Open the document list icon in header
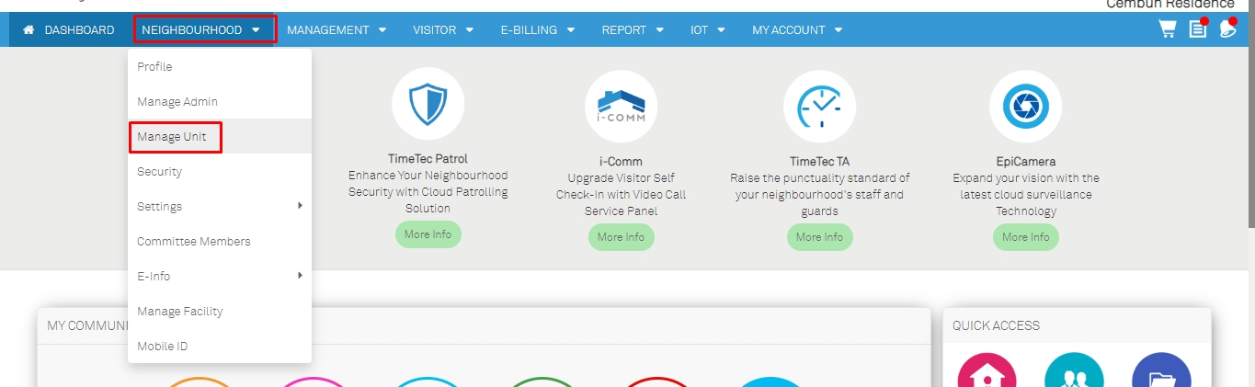The image size is (1255, 387). pyautogui.click(x=1197, y=29)
